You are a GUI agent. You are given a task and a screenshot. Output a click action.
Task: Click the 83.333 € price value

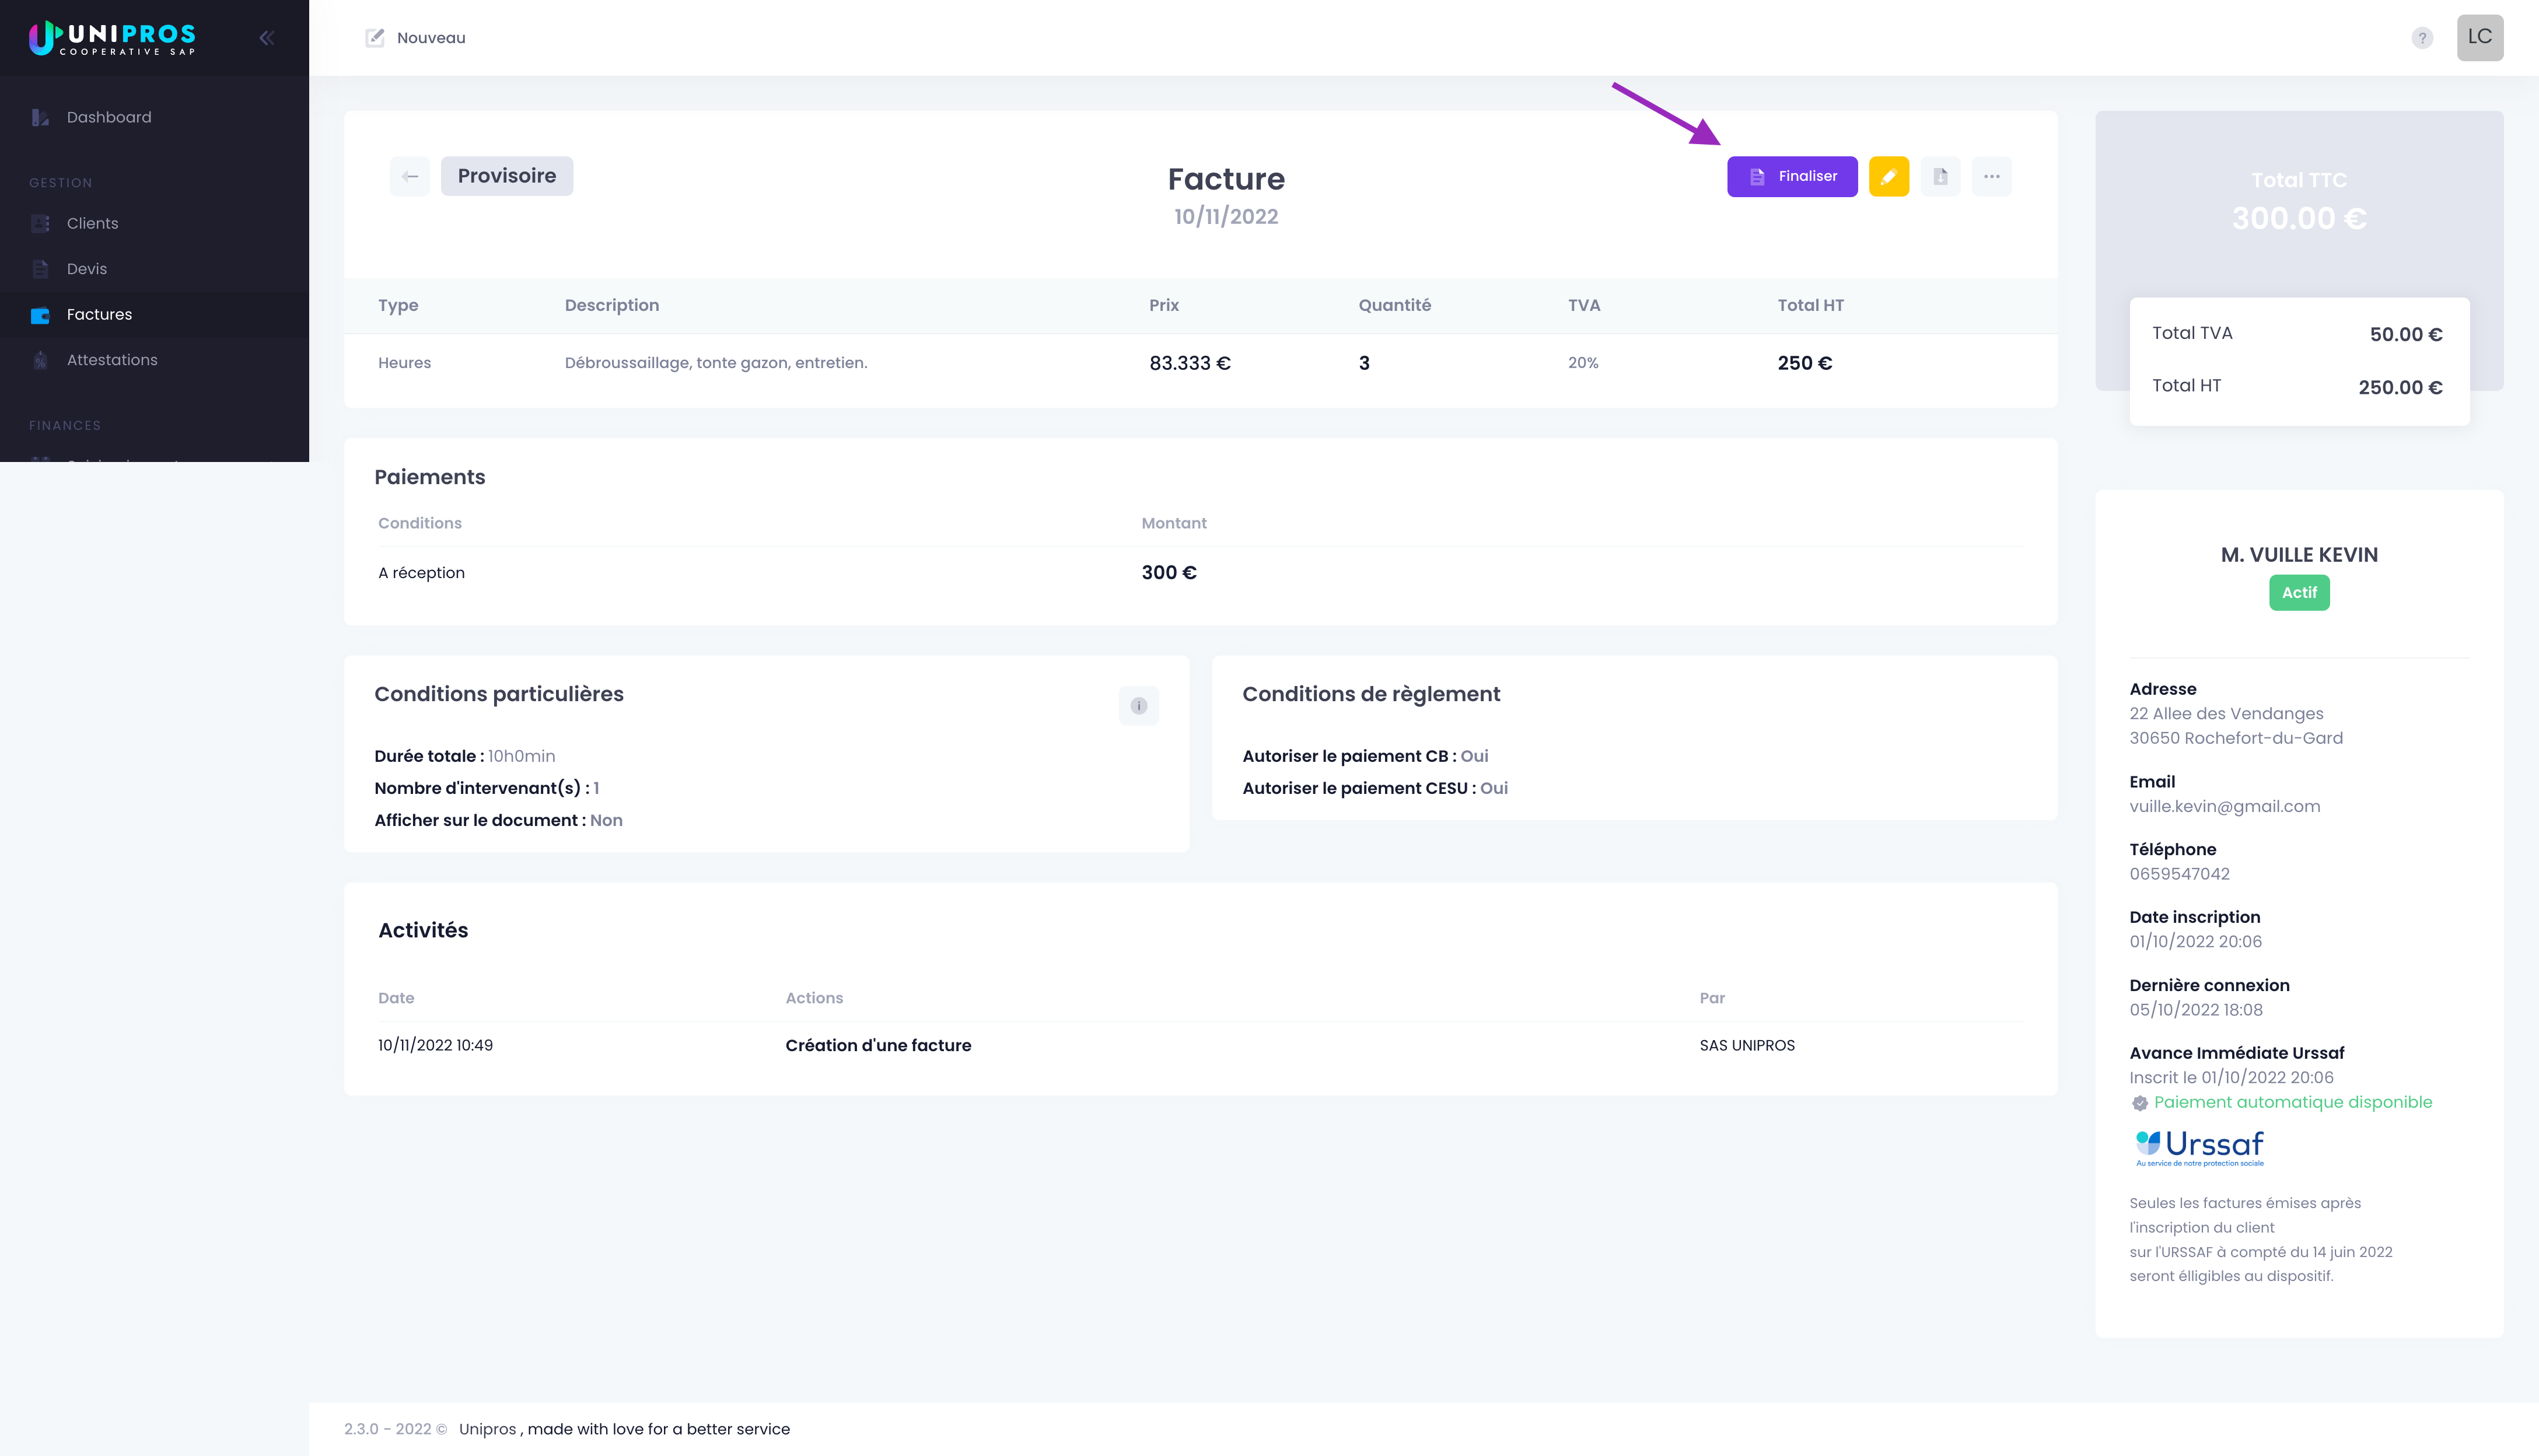(1189, 363)
